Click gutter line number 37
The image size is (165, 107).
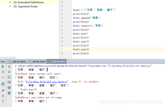(62, 49)
